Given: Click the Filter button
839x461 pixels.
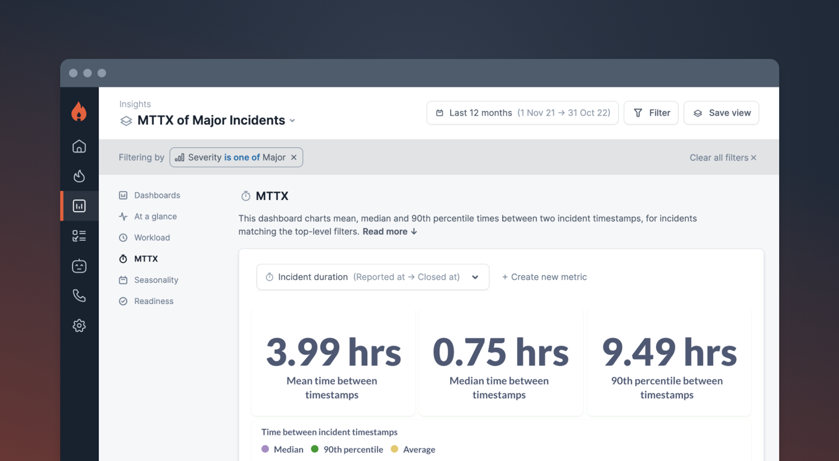Looking at the screenshot, I should (651, 113).
